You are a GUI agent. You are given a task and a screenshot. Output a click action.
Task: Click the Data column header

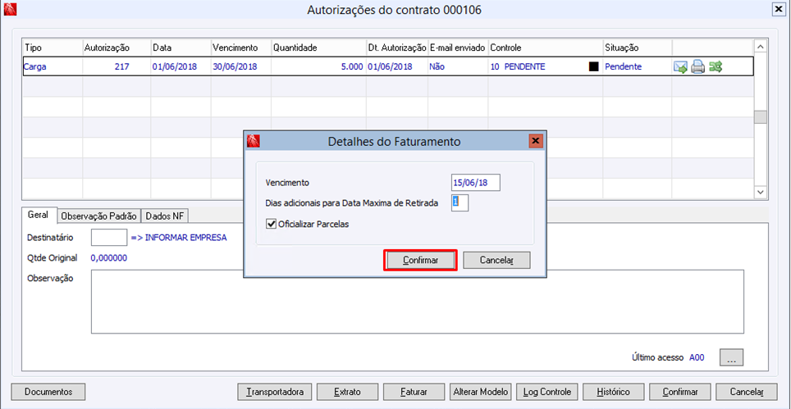pyautogui.click(x=181, y=48)
